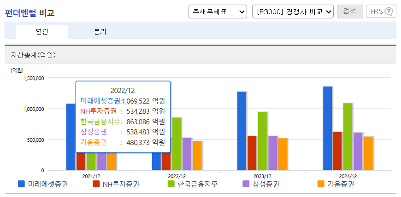
Task: Click the 삼성증권 legend label
Action: [265, 184]
